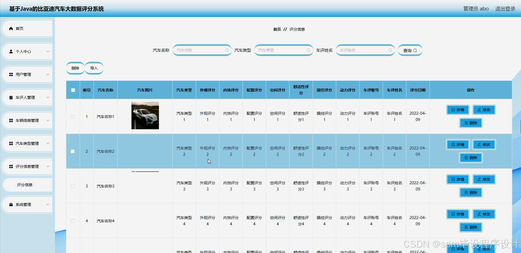Image resolution: width=521 pixels, height=253 pixels.
Task: Click the grid icon beside 评分信息管理
Action: (x=11, y=166)
